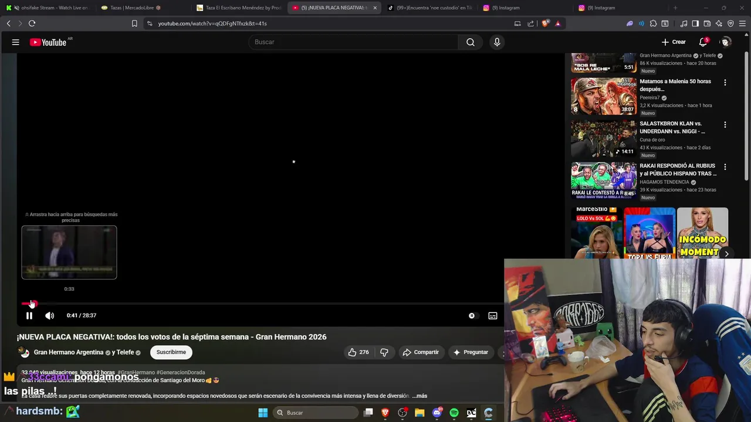Viewport: 751px width, 422px height.
Task: Click the YouTube search field Buscar
Action: [354, 42]
